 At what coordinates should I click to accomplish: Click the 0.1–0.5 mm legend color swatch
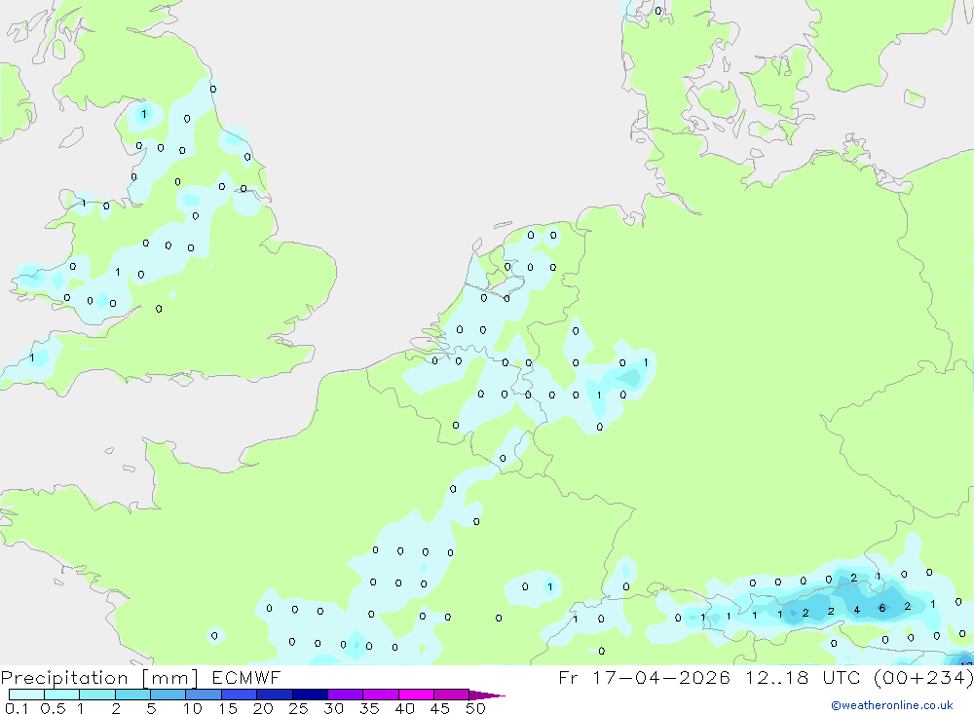[x=26, y=695]
